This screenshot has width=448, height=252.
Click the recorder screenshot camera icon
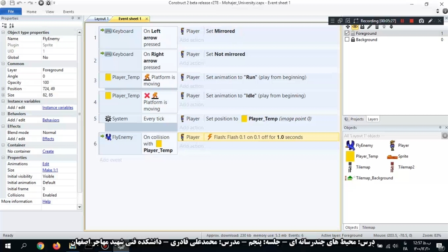point(421,21)
